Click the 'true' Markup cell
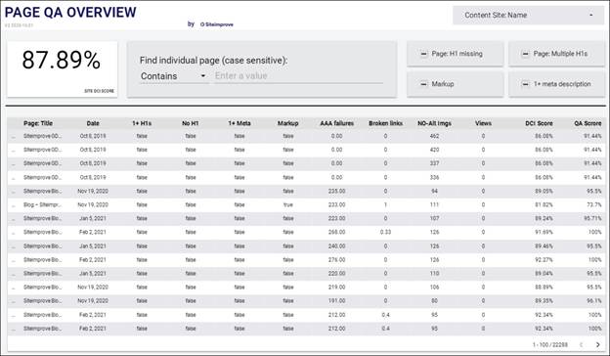This screenshot has height=356, width=610. click(x=287, y=204)
